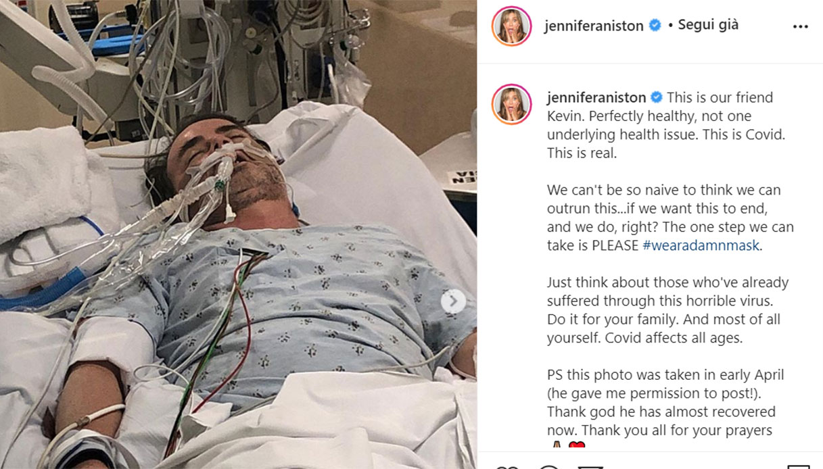Screen dimensions: 823x469
Task: Open the #wearadamnmask hashtag link
Action: 701,246
